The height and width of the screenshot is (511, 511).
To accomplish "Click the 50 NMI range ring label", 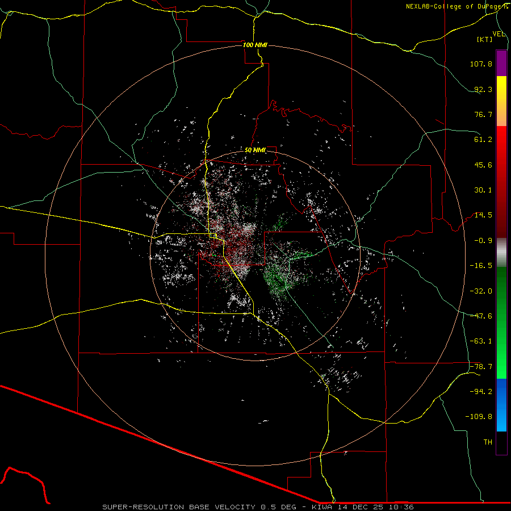I will pos(255,150).
